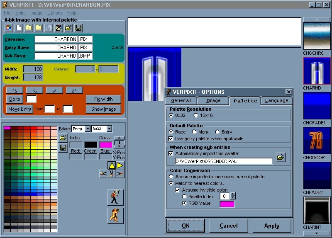Click the add entry folder icon

point(29,28)
